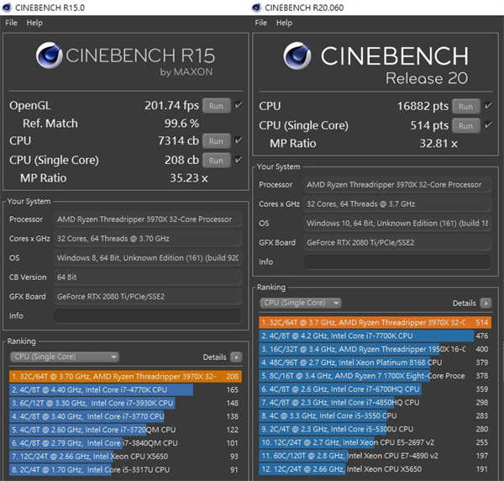This screenshot has width=504, height=481.
Task: Run CPU (Single Core) test in R20
Action: (x=465, y=125)
